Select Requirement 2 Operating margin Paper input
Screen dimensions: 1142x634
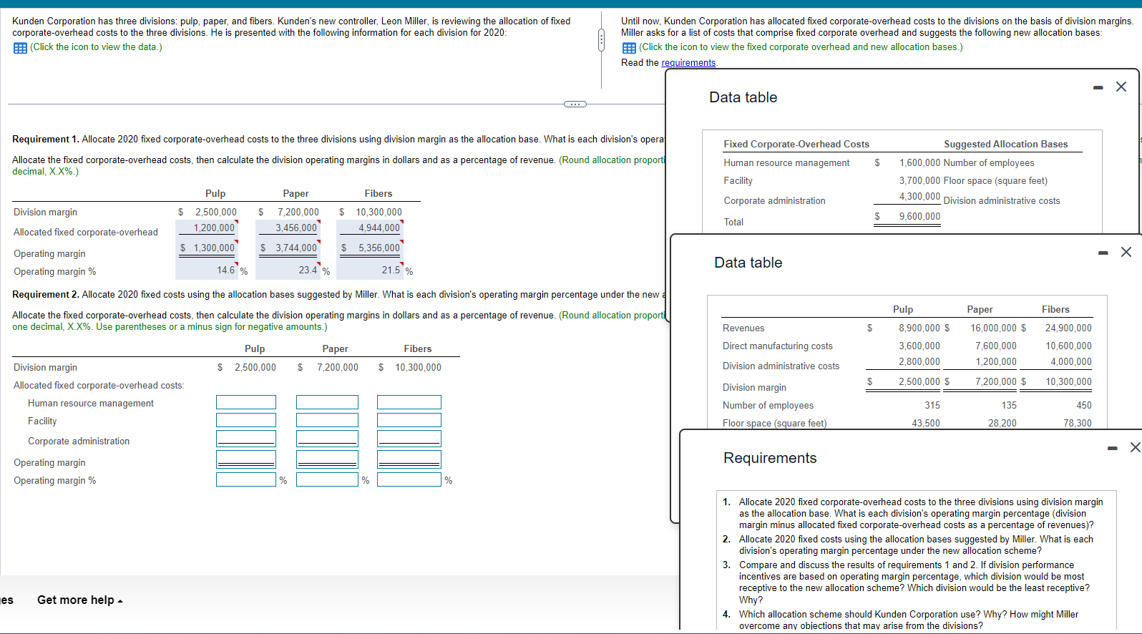coord(327,459)
